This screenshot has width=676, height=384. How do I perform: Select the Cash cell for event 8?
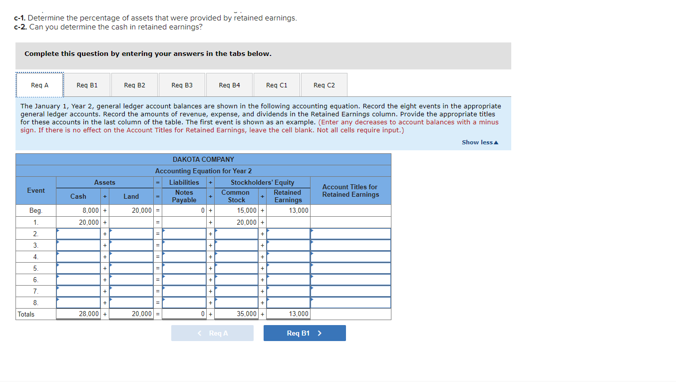(78, 303)
